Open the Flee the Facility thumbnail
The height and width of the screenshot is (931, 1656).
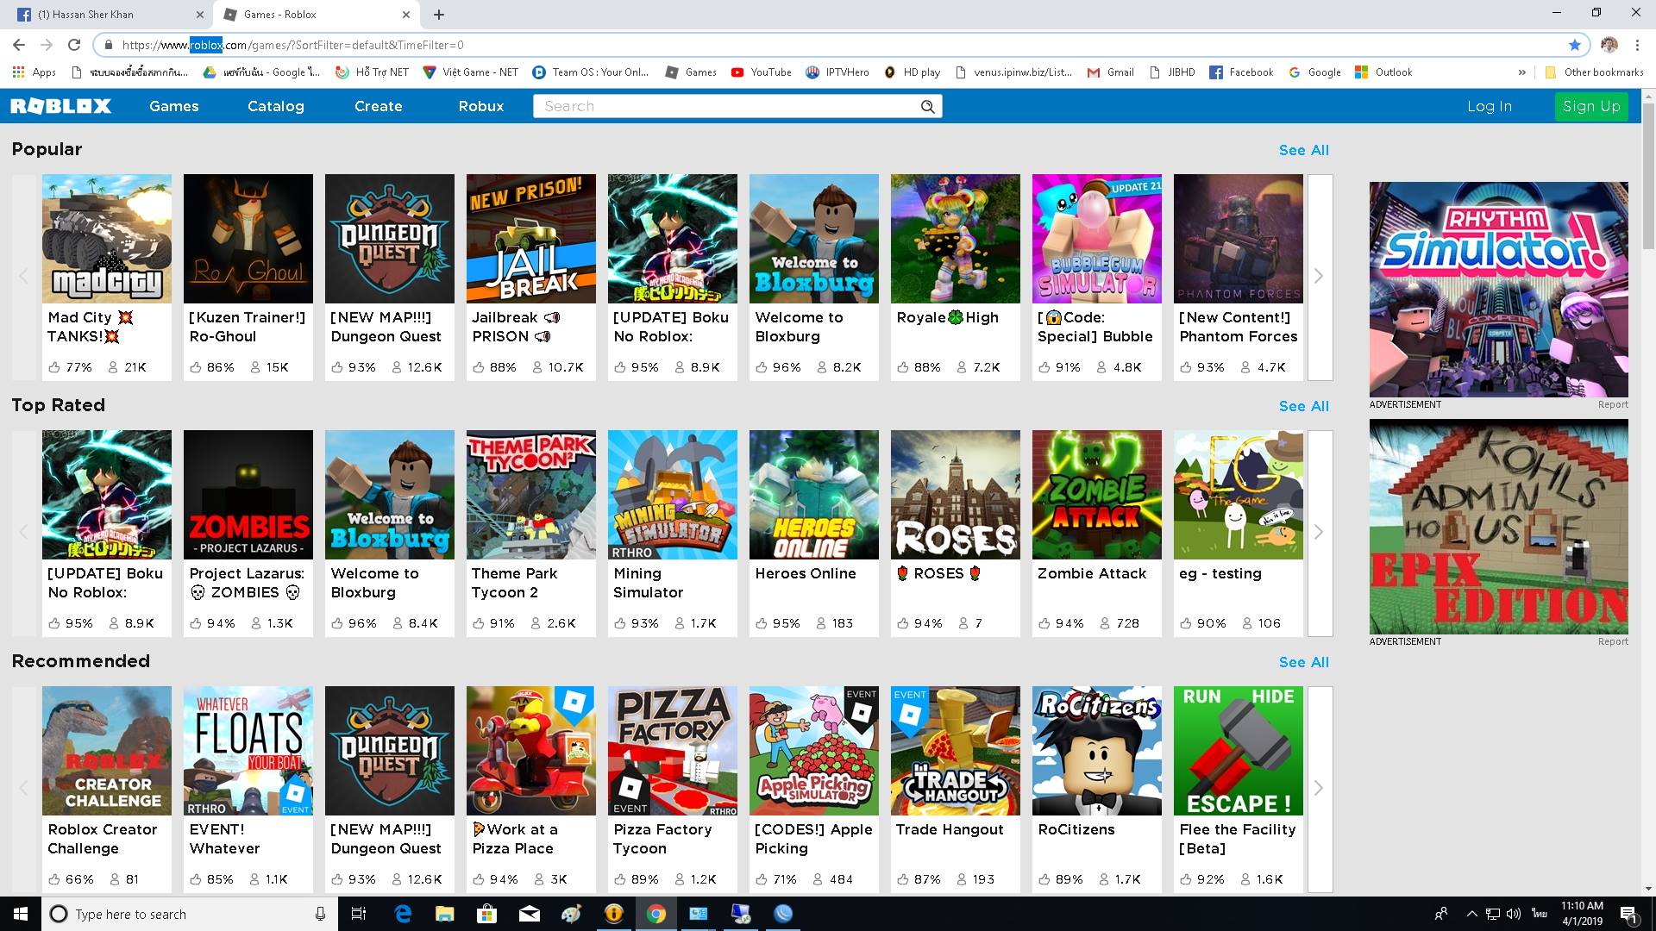point(1239,751)
